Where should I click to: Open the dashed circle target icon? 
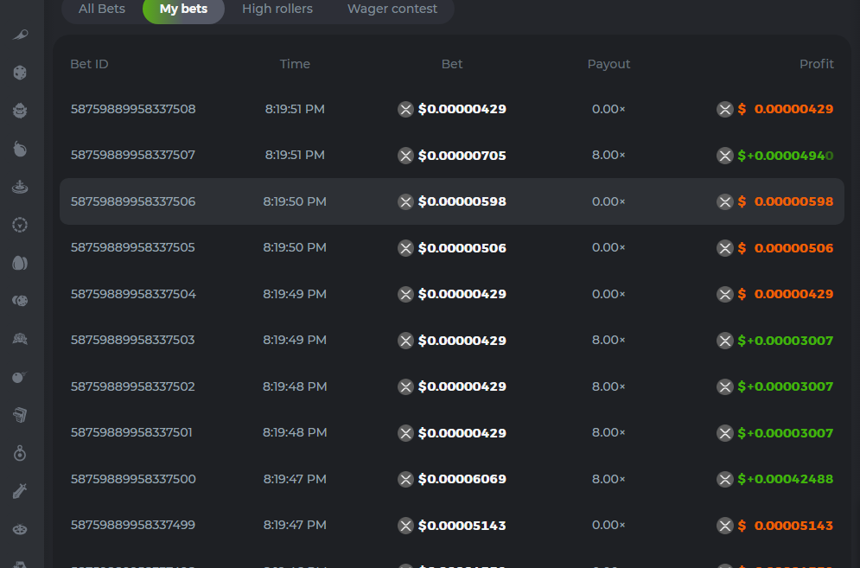(21, 225)
